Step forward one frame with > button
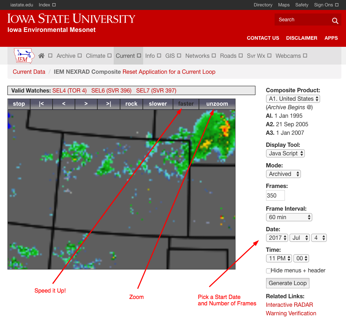Screen dimensions: 346x322 [86, 104]
